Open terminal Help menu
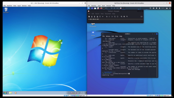This screenshot has width=174, height=98. pyautogui.click(x=121, y=36)
